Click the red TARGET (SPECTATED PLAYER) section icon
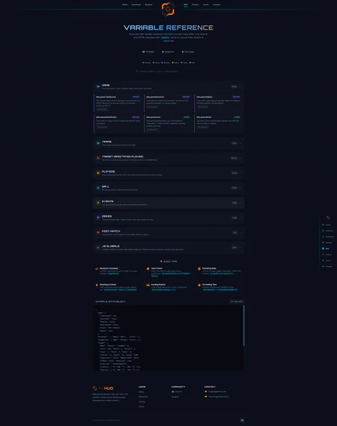This screenshot has width=337, height=426. coord(98,158)
